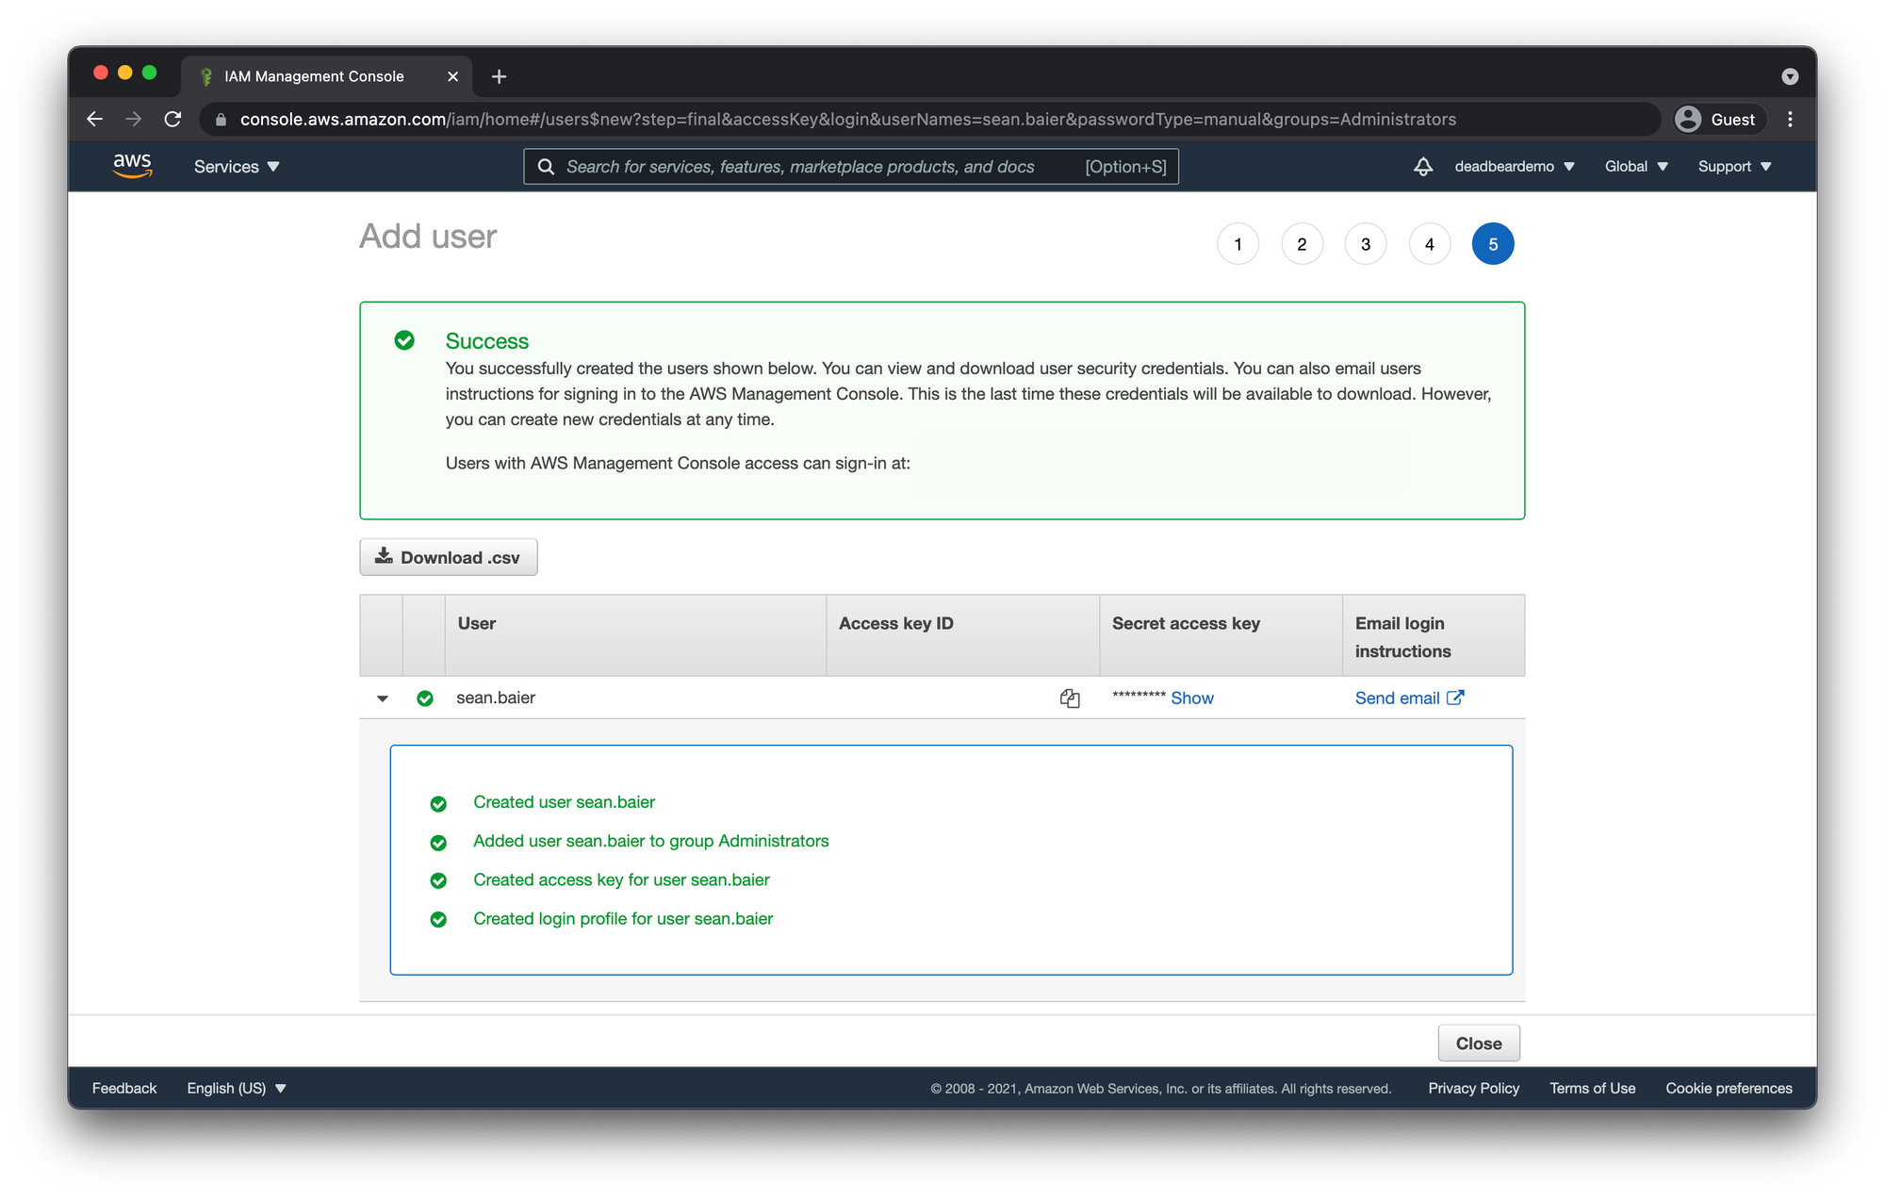Click the AWS services search field
The height and width of the screenshot is (1199, 1885).
coord(801,167)
